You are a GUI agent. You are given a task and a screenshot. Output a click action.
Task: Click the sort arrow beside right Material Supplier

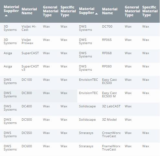pos(96,14)
